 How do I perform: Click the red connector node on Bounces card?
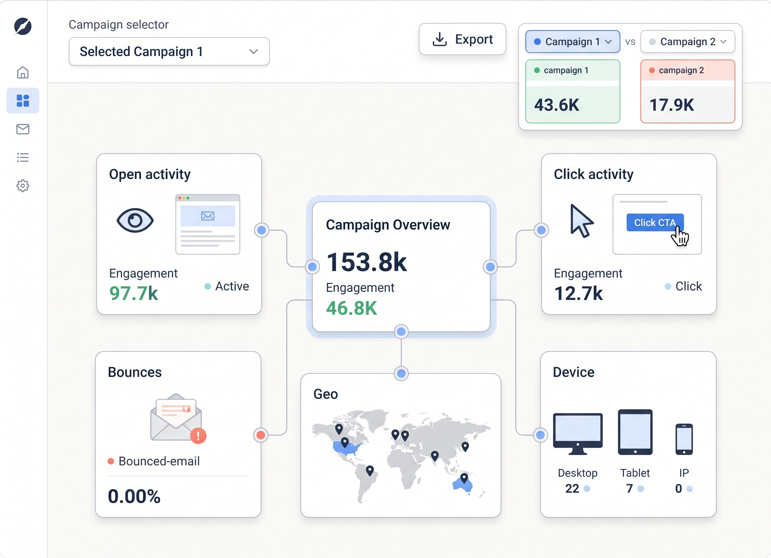pos(261,435)
